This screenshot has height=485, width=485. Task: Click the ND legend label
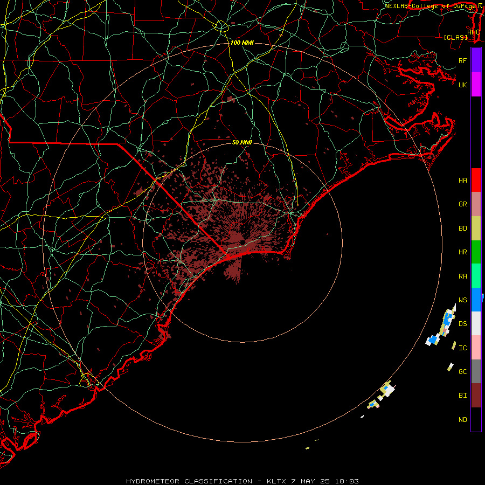pyautogui.click(x=462, y=420)
